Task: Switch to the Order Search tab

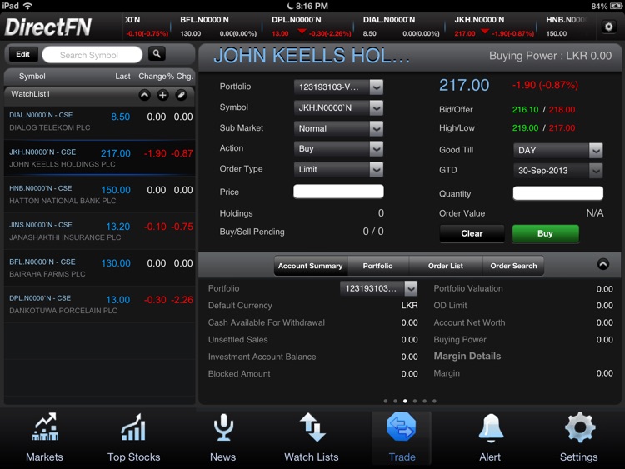Action: tap(513, 266)
